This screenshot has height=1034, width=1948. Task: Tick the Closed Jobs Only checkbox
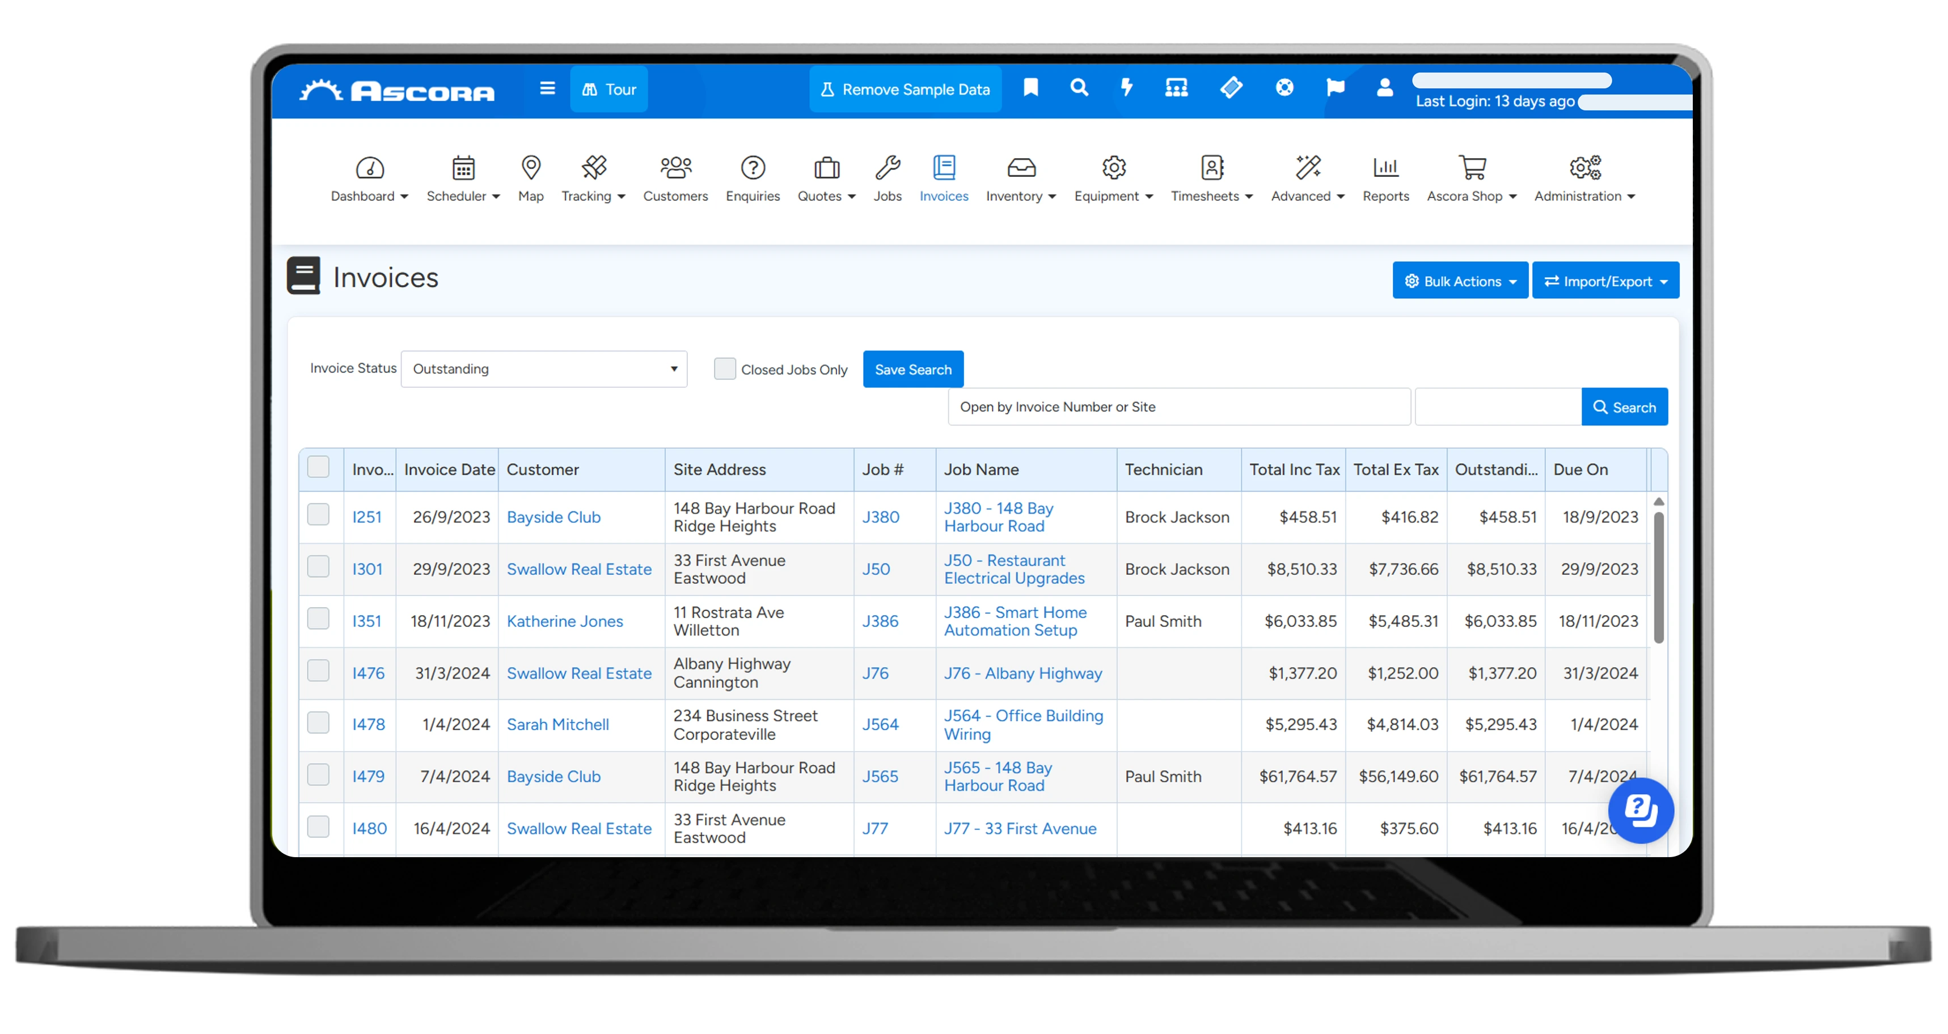tap(724, 369)
